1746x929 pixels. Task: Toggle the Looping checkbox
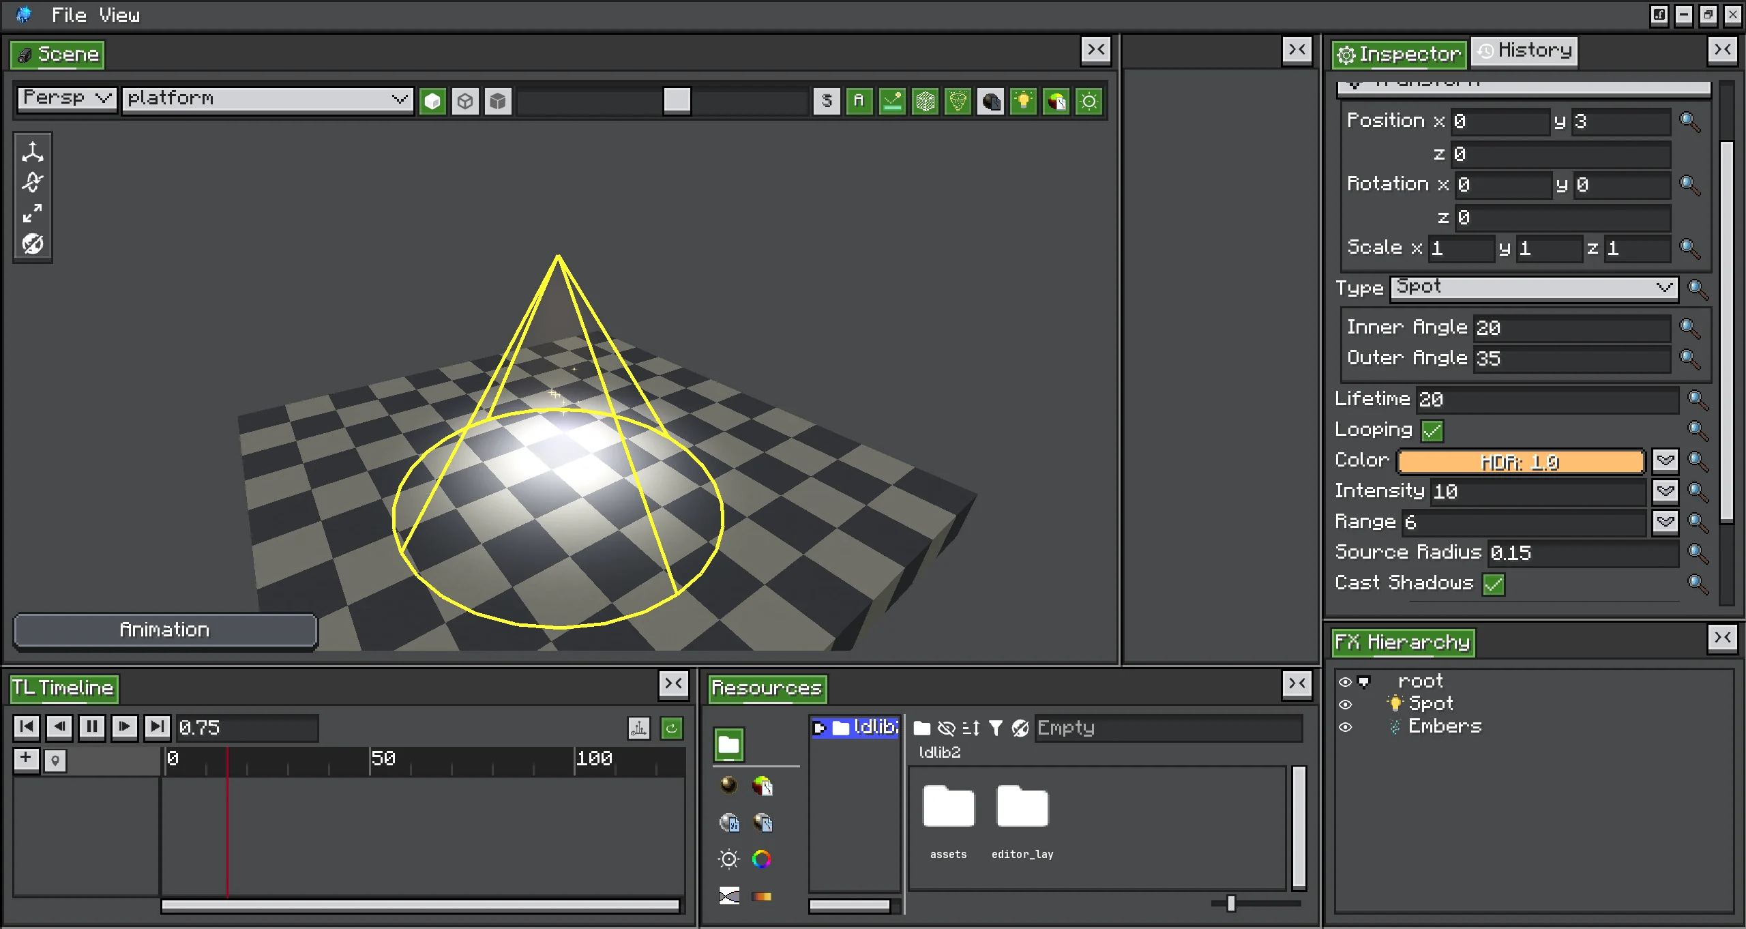click(1432, 431)
